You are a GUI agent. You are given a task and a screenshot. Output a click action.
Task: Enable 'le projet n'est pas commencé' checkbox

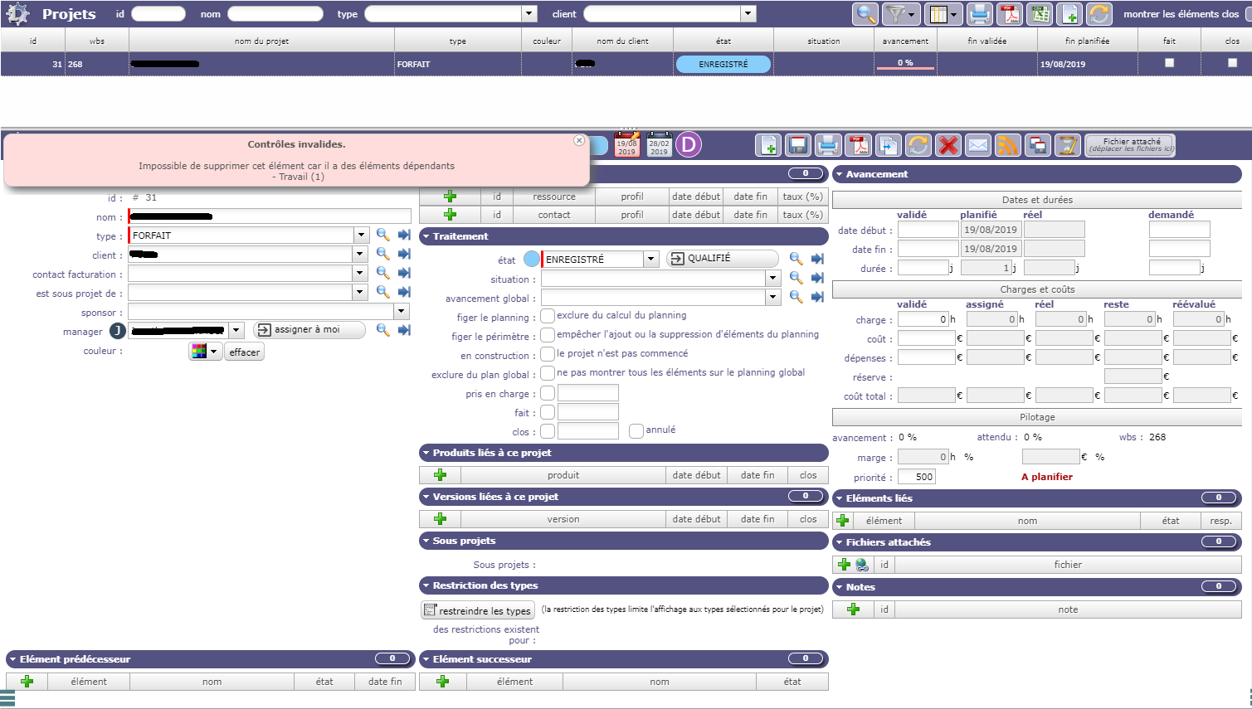tap(548, 354)
